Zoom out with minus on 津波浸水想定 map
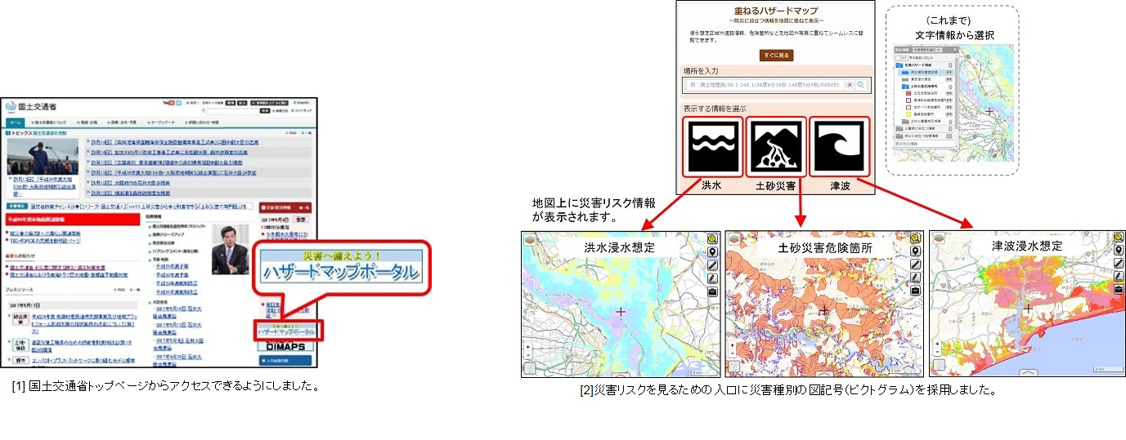Image resolution: width=1126 pixels, height=440 pixels. click(x=937, y=352)
